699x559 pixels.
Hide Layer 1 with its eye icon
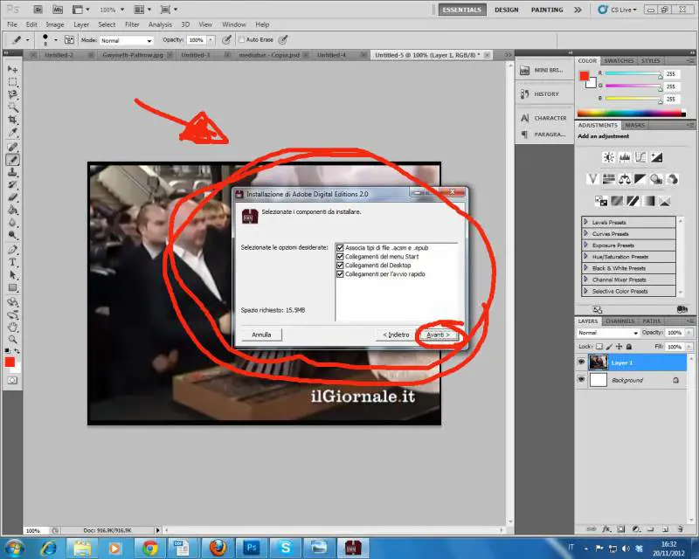pyautogui.click(x=581, y=362)
